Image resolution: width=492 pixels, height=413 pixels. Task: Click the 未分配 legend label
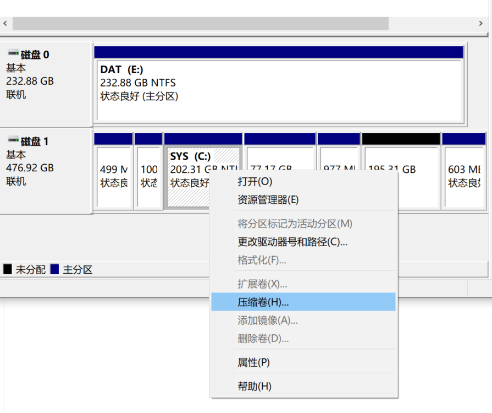[31, 270]
